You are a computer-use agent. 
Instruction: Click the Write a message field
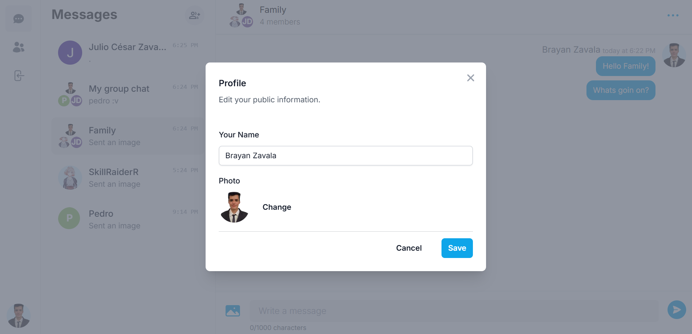[x=454, y=311]
